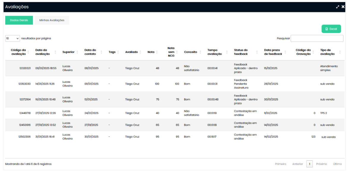Screen dimensions: 347x174
Task: Sort by Data prazo de feedback column
Action: (285, 52)
